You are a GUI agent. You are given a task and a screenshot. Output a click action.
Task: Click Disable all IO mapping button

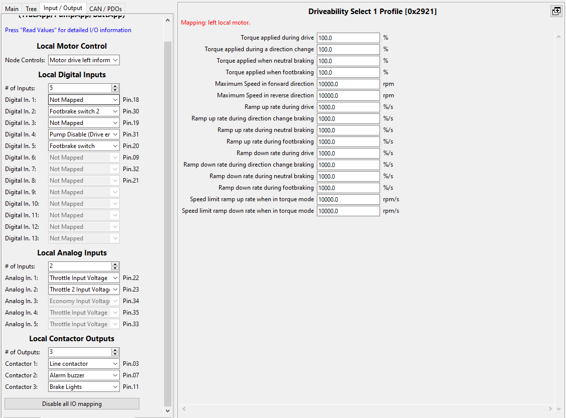point(72,404)
